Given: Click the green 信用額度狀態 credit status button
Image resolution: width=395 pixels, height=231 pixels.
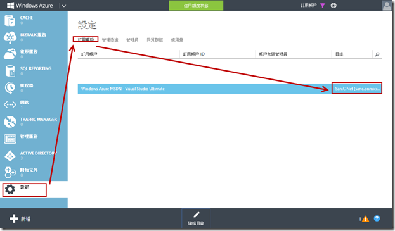Looking at the screenshot, I should 196,6.
